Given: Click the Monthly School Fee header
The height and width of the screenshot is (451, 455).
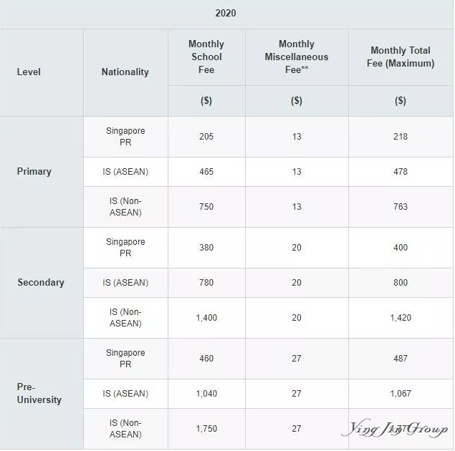Looking at the screenshot, I should point(206,57).
